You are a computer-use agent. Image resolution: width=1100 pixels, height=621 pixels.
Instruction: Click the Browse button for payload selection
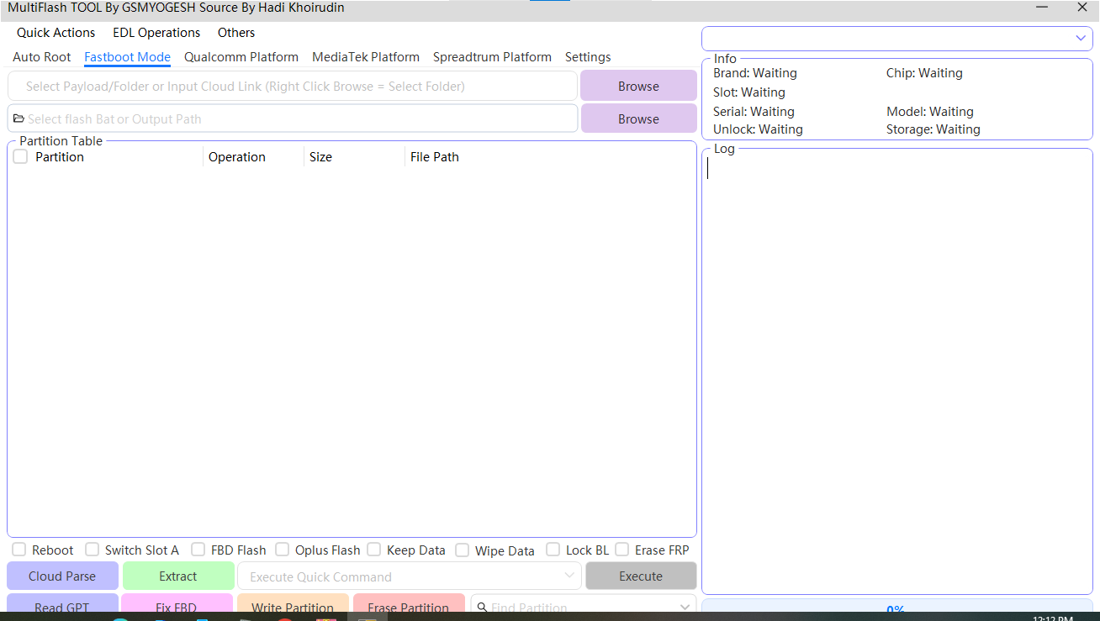pos(638,86)
